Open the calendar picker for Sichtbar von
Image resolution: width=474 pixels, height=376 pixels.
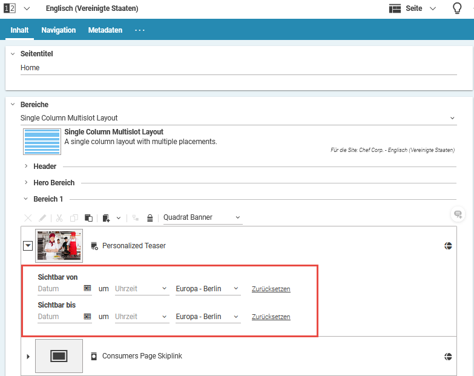[87, 289]
